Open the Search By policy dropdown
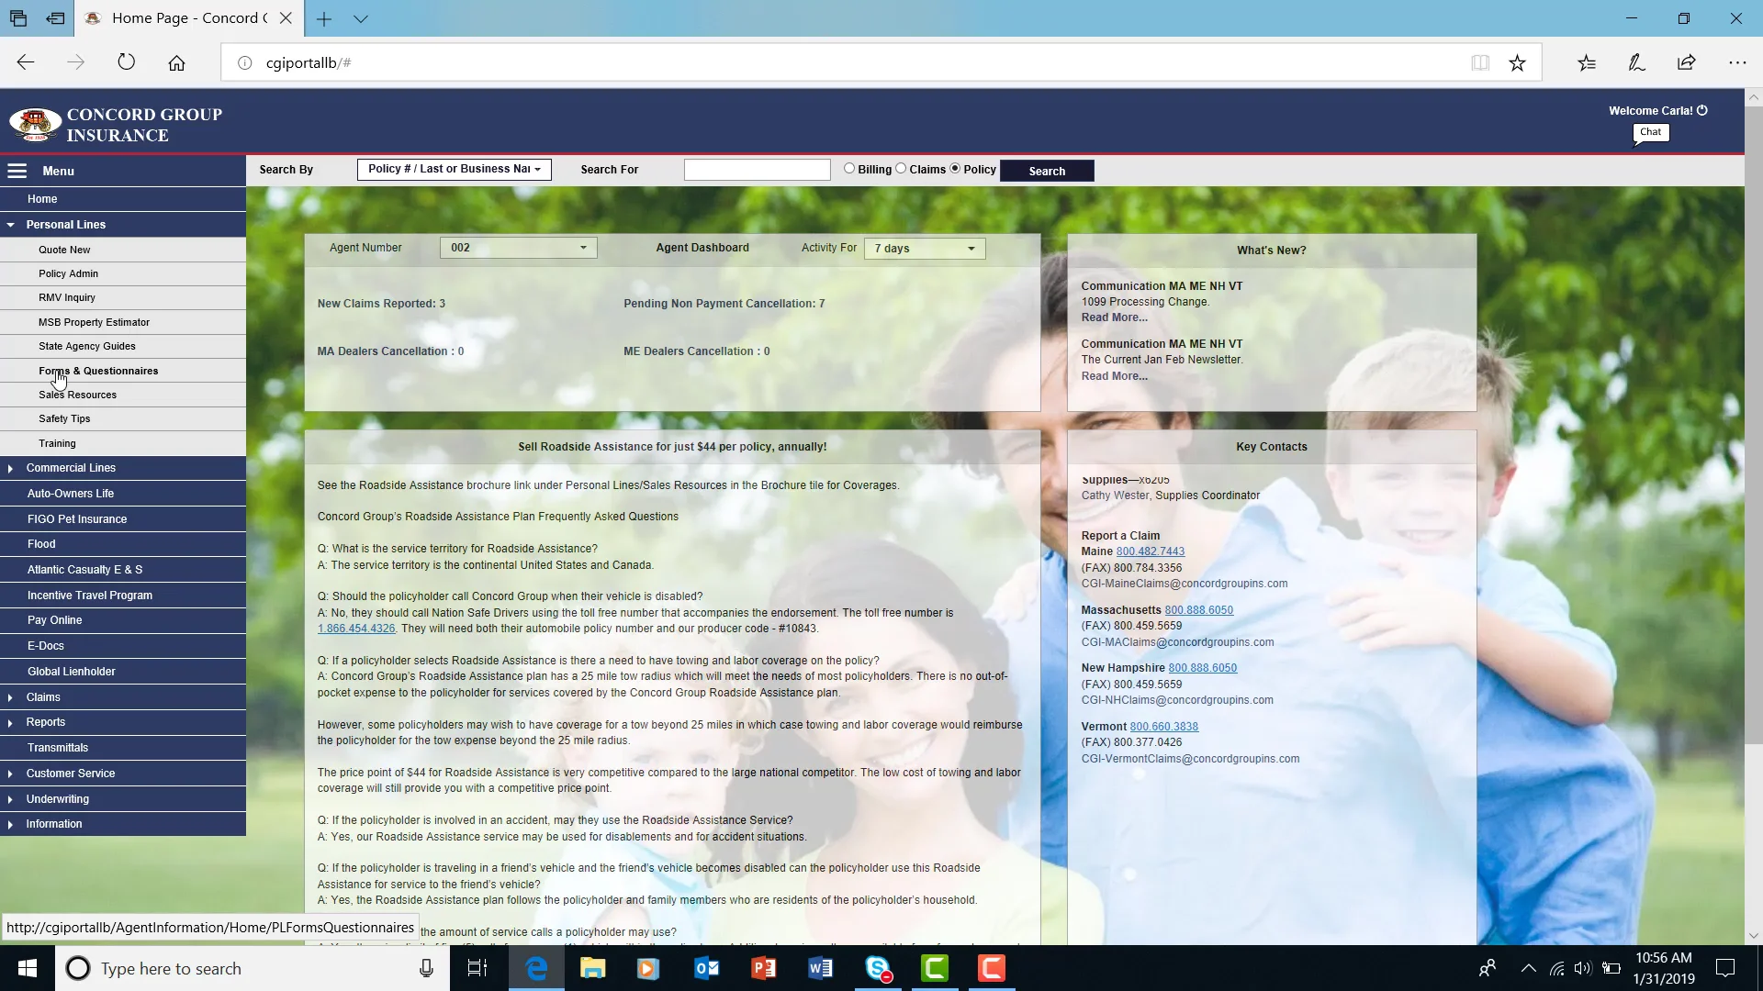The image size is (1763, 991). [x=454, y=169]
